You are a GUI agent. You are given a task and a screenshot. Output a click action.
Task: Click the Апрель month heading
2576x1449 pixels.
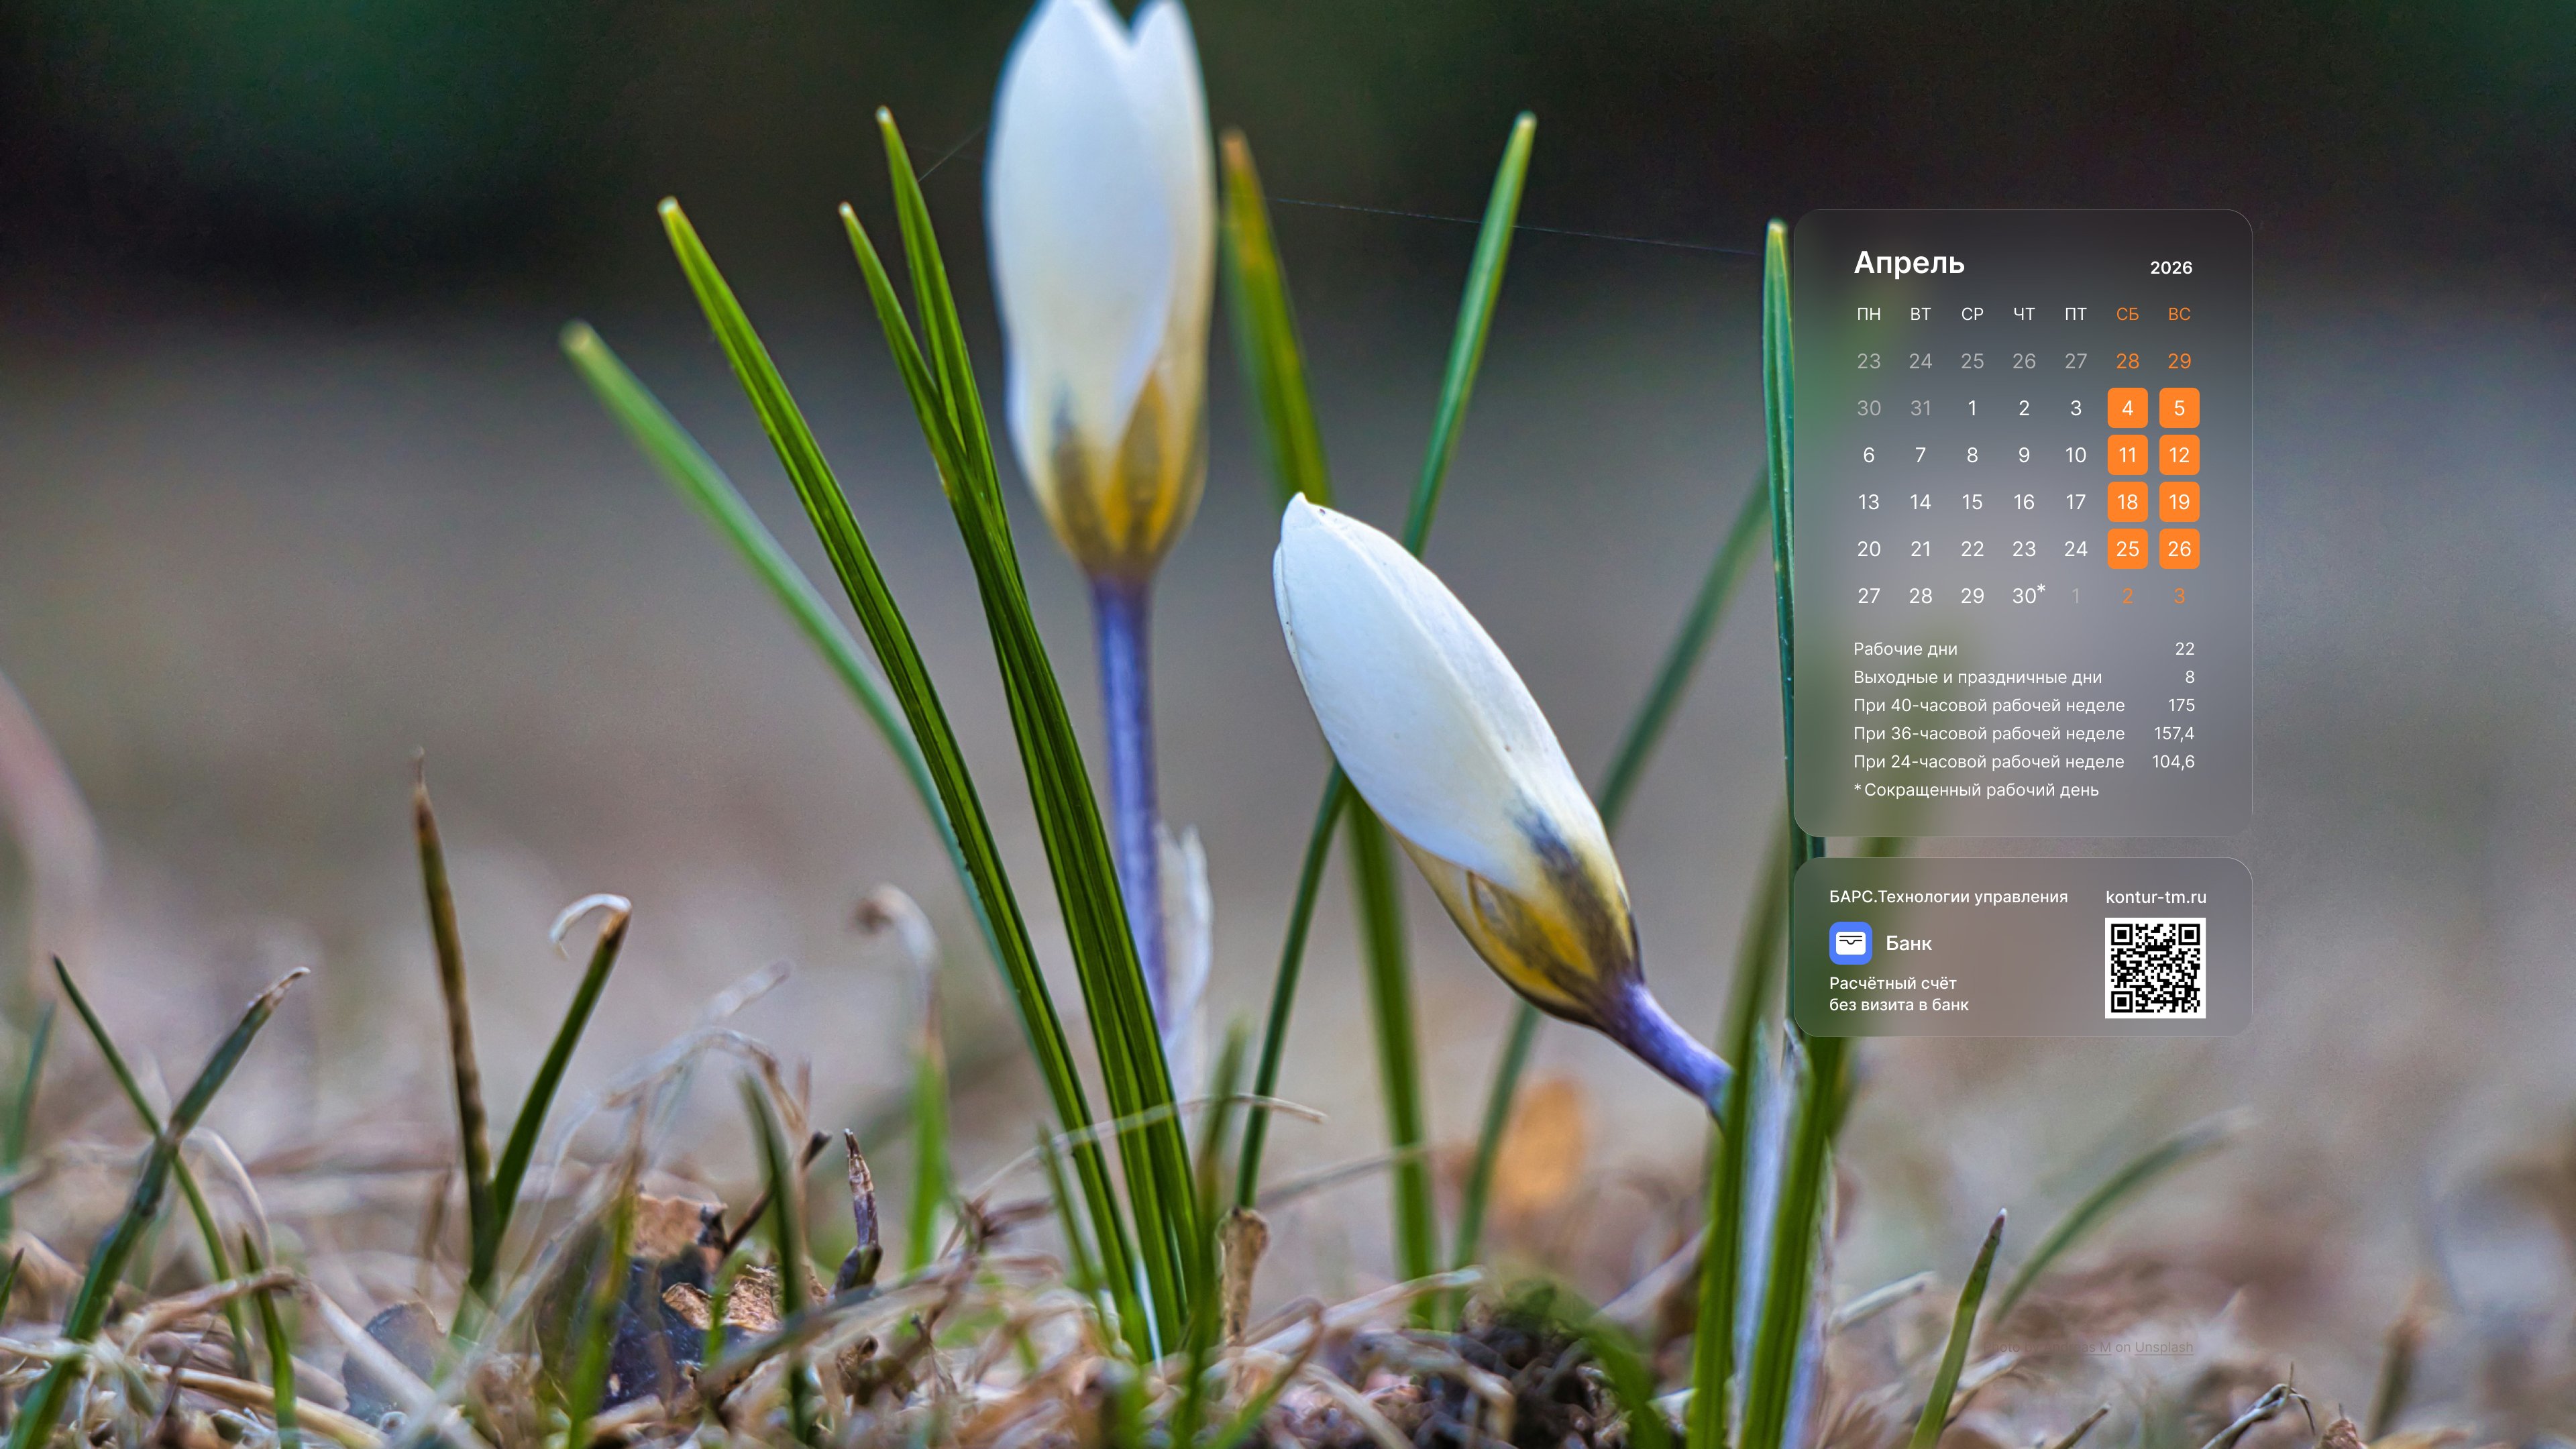tap(1909, 263)
